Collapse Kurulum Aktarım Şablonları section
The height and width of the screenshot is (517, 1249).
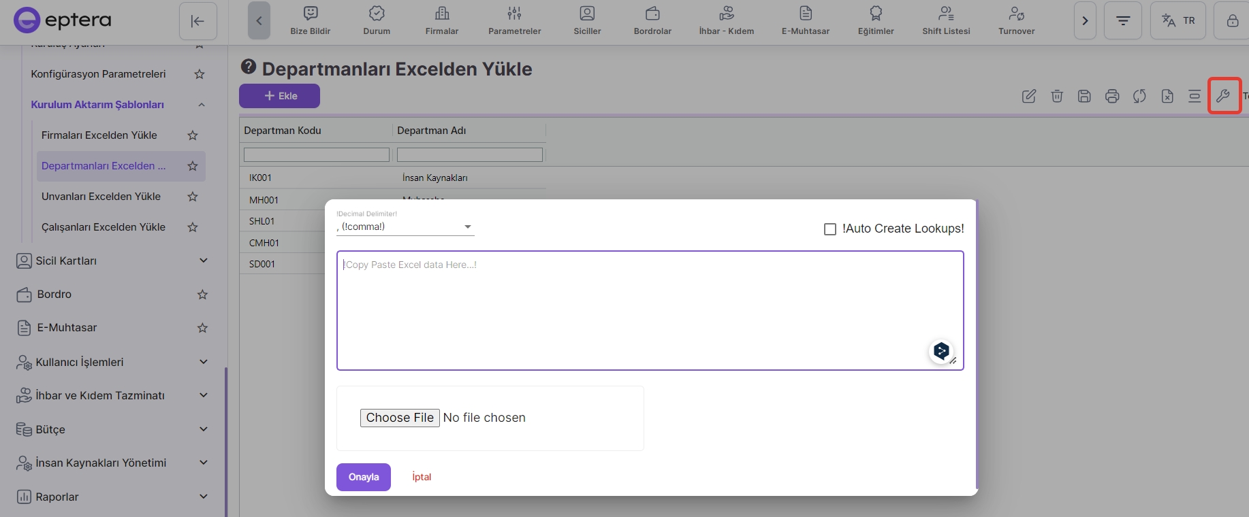pos(202,105)
